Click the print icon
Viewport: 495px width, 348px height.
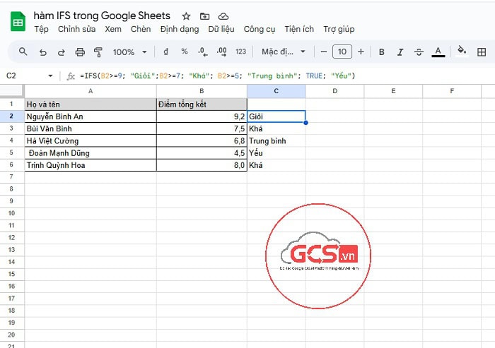80,52
